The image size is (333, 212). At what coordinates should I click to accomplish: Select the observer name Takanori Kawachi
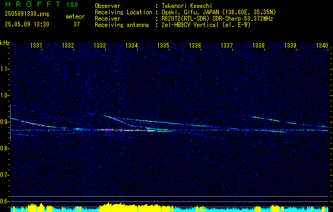click(x=186, y=6)
